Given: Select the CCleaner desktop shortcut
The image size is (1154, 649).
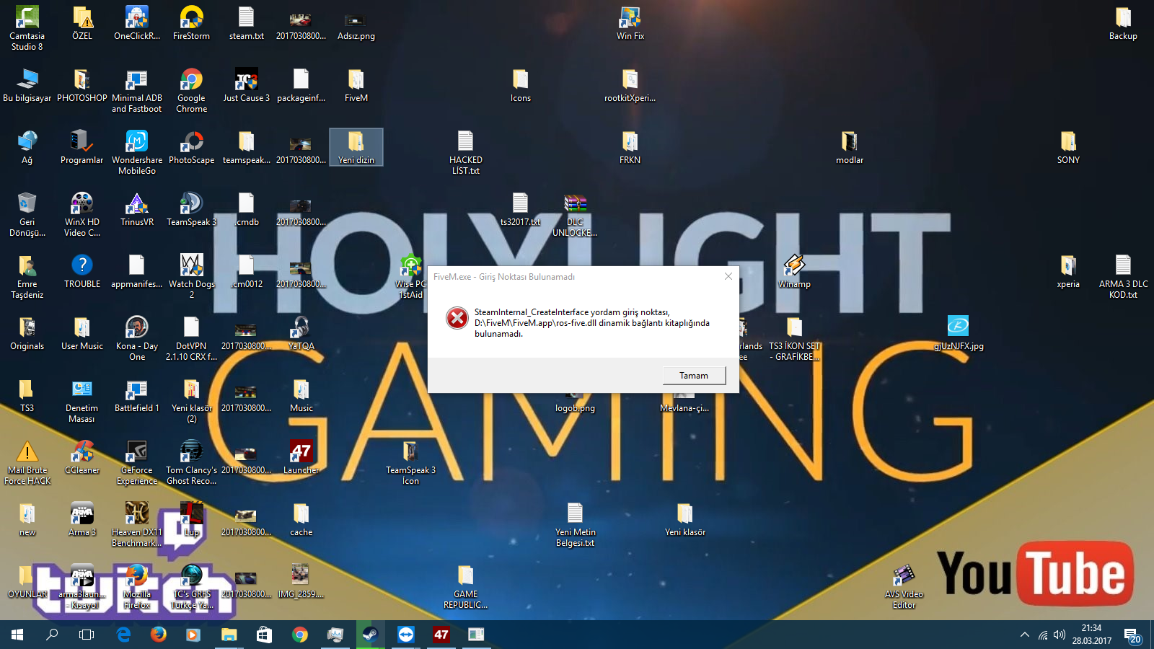Looking at the screenshot, I should coord(82,458).
